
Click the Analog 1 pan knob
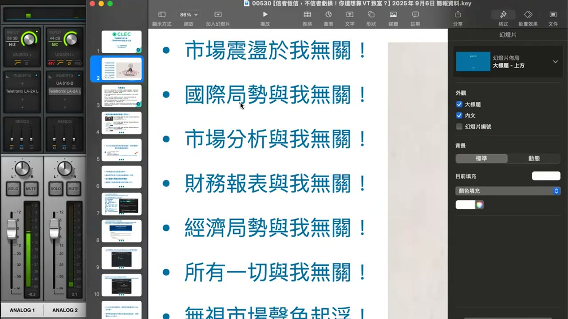tap(22, 168)
